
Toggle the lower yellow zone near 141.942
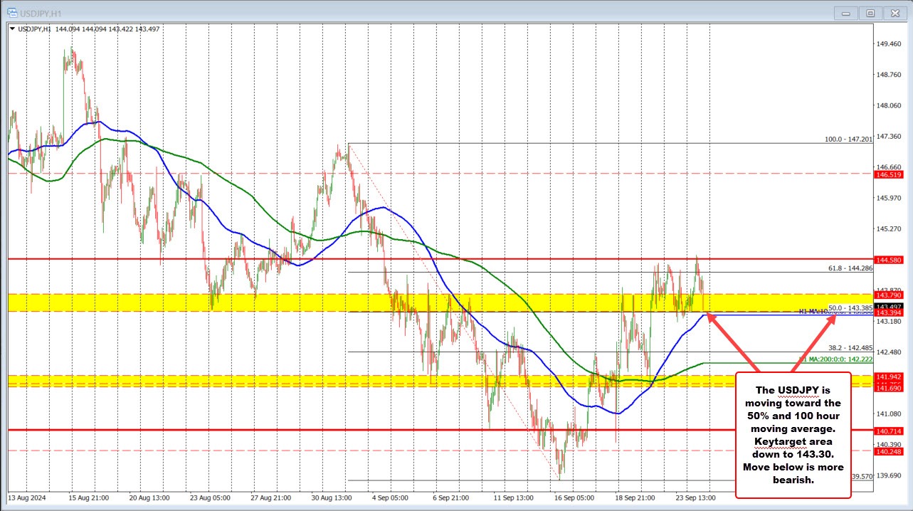tap(213, 384)
